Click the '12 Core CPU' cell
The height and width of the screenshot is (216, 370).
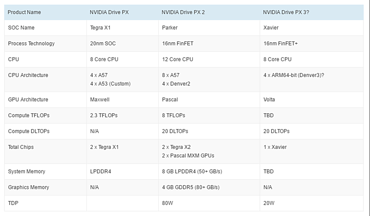tap(178, 59)
